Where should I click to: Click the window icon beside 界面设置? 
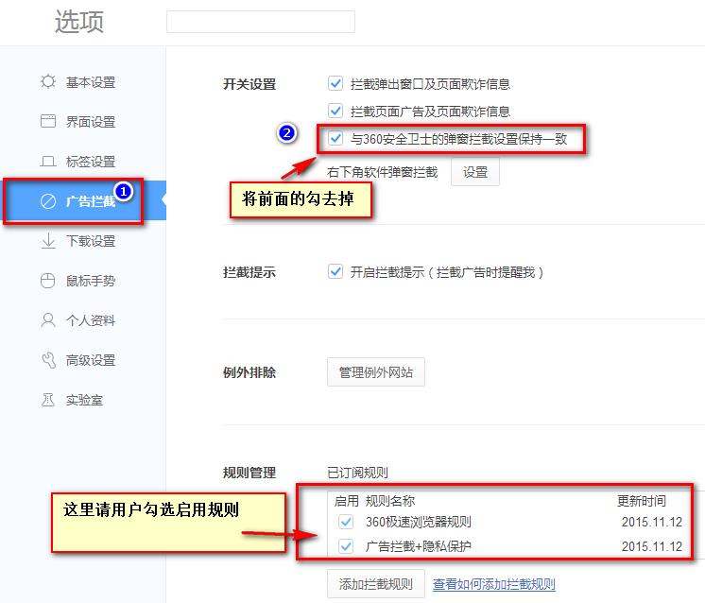pyautogui.click(x=48, y=122)
